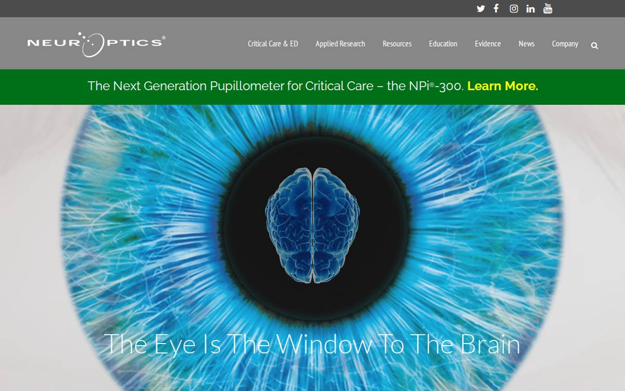Open the Instagram social link

pyautogui.click(x=514, y=8)
